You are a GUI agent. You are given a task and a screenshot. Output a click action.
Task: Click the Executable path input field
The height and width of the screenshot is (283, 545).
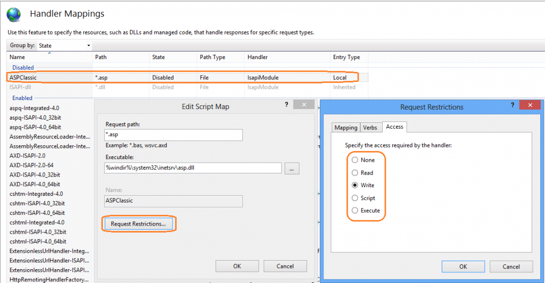coord(193,168)
